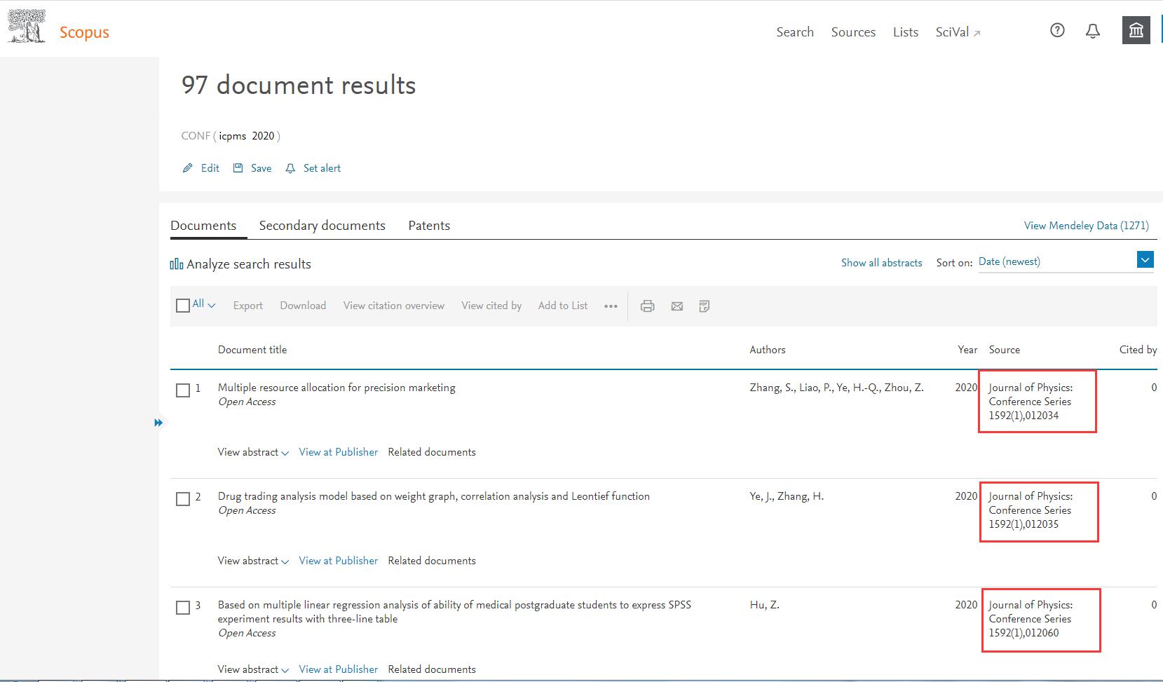Click the help question mark icon
The image size is (1163, 682).
(1057, 30)
